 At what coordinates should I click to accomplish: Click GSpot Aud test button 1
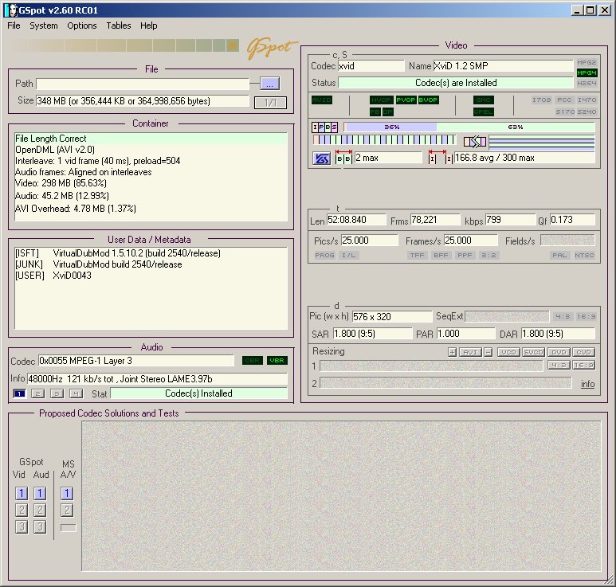[x=40, y=493]
